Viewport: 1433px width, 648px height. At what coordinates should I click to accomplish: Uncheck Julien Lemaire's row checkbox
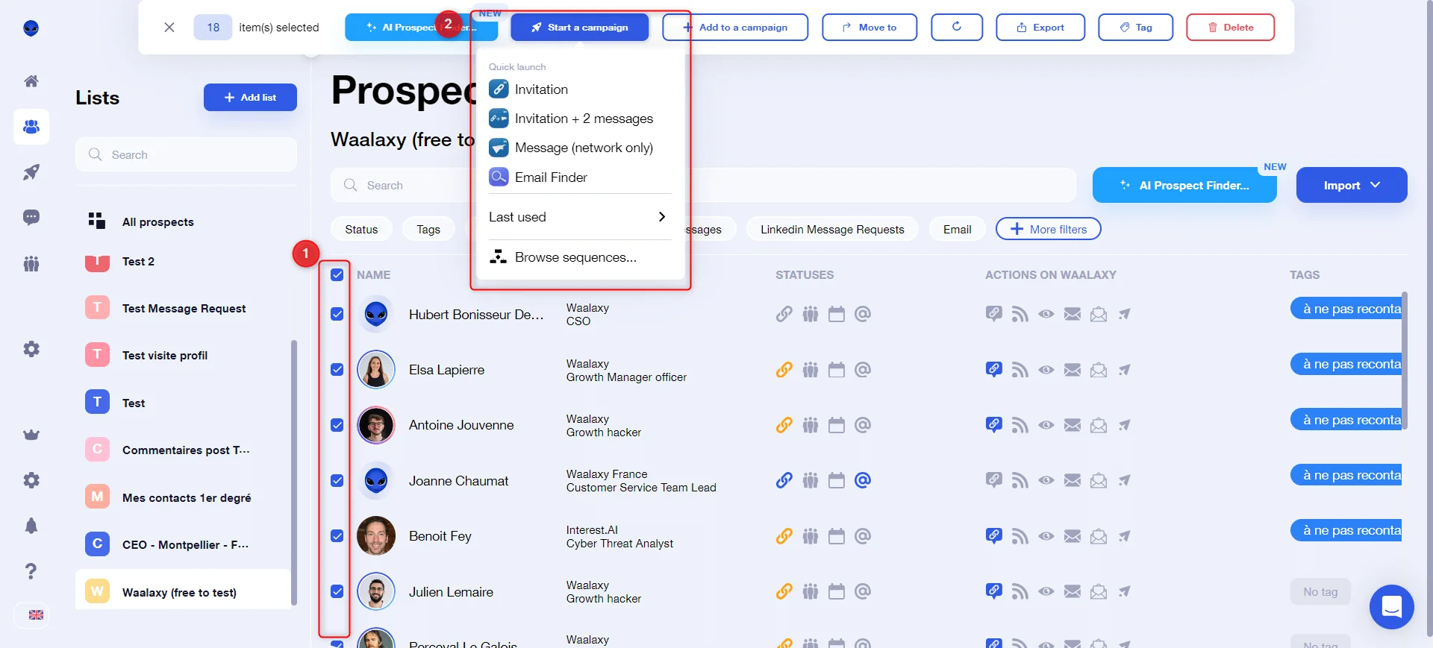tap(337, 591)
